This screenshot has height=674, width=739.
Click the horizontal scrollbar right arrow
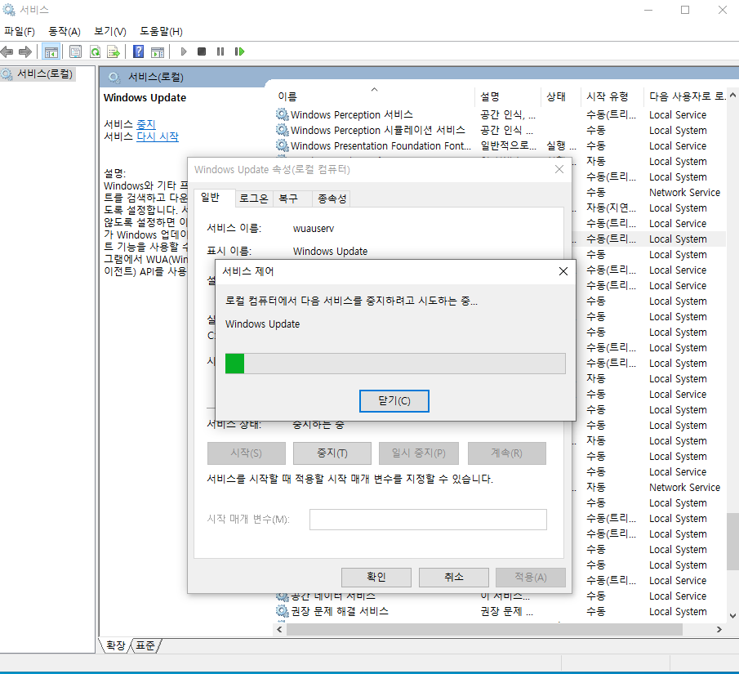pos(719,630)
